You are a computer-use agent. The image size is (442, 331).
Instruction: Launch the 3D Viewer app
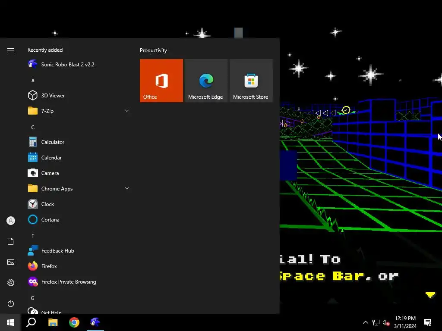(x=79, y=96)
